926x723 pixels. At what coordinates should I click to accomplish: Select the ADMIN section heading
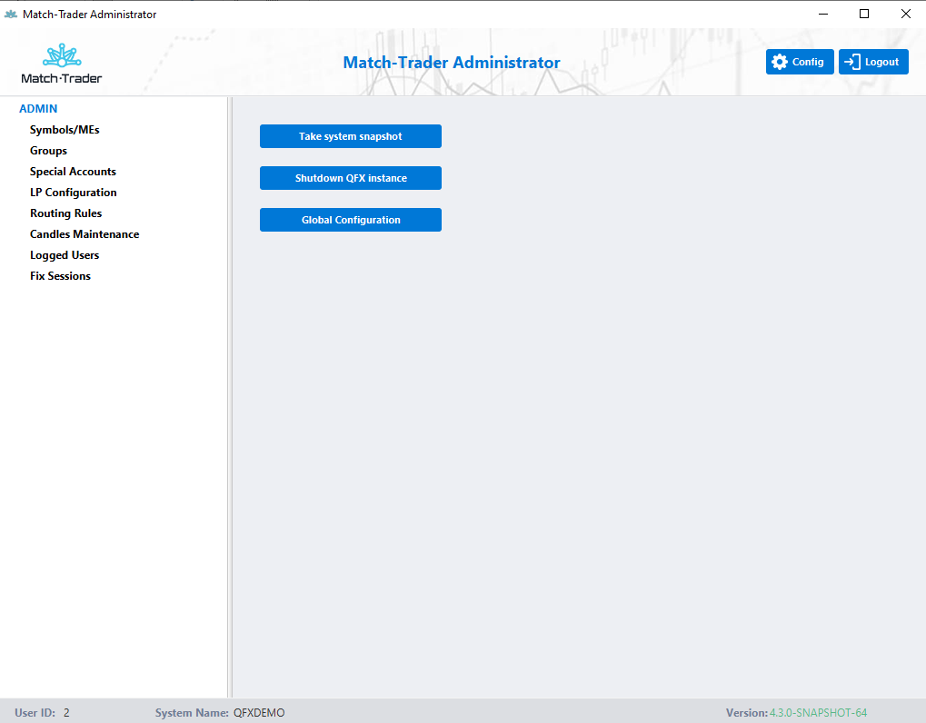(38, 109)
